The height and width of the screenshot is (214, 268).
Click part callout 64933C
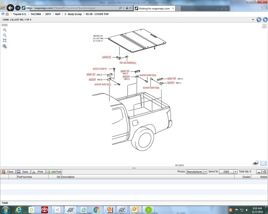(107, 57)
